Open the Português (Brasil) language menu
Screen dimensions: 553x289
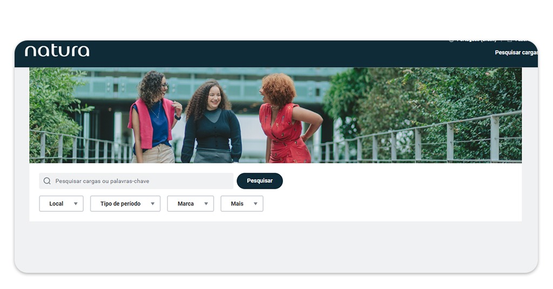(476, 41)
